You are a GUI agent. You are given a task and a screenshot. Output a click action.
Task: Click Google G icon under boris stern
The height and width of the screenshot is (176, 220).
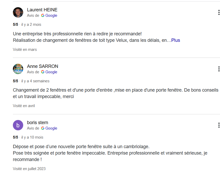coord(43,128)
